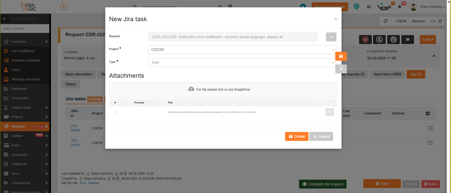Open row menu for JCD-29358
This screenshot has height=193, width=451.
(430, 128)
